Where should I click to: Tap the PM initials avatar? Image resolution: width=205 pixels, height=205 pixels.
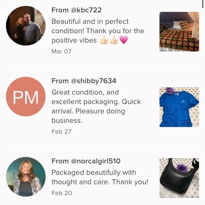26,96
